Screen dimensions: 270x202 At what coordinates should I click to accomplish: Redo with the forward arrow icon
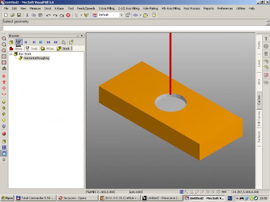(55, 15)
